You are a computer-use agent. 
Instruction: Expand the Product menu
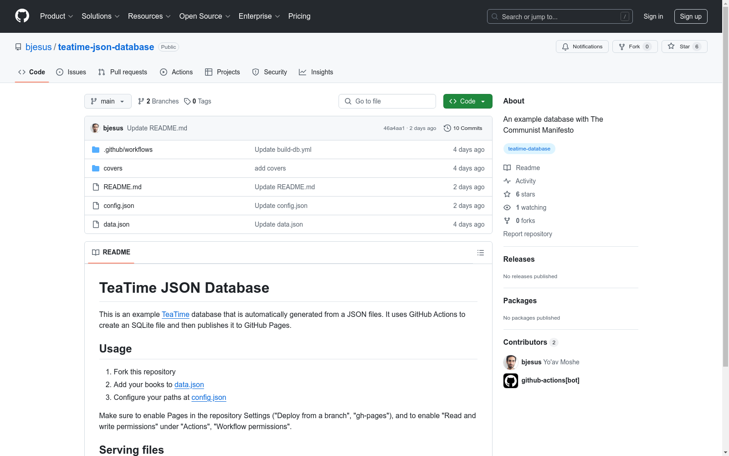[56, 16]
